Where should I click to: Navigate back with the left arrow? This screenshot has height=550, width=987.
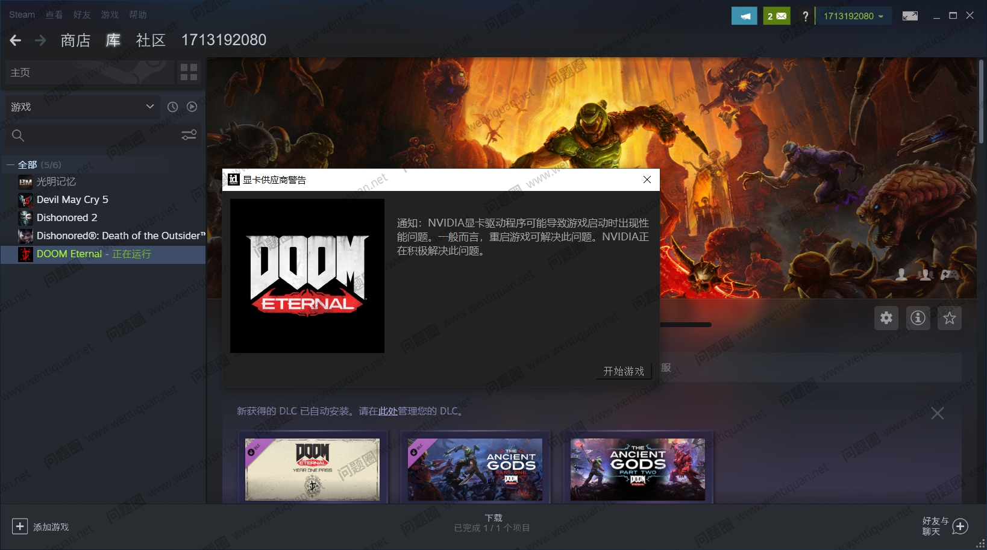click(x=16, y=40)
